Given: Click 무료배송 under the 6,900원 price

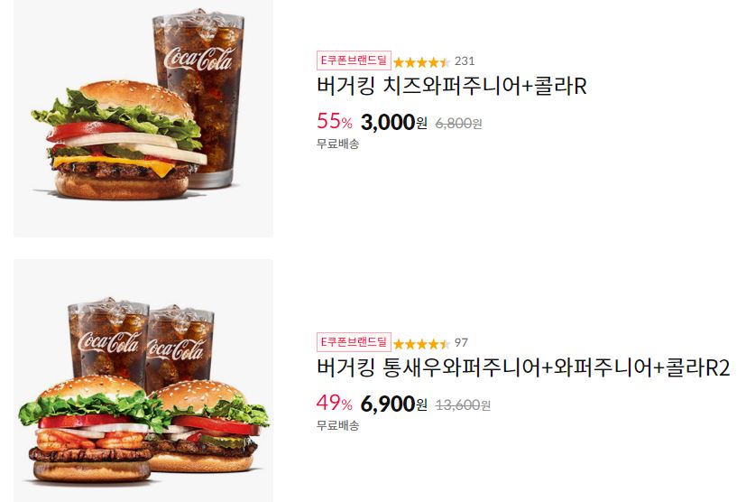Looking at the screenshot, I should click(x=337, y=425).
